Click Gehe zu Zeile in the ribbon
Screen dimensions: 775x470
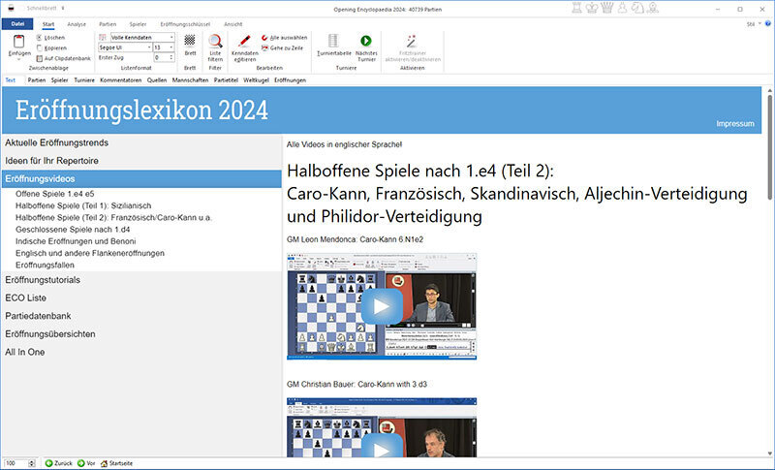tap(282, 47)
